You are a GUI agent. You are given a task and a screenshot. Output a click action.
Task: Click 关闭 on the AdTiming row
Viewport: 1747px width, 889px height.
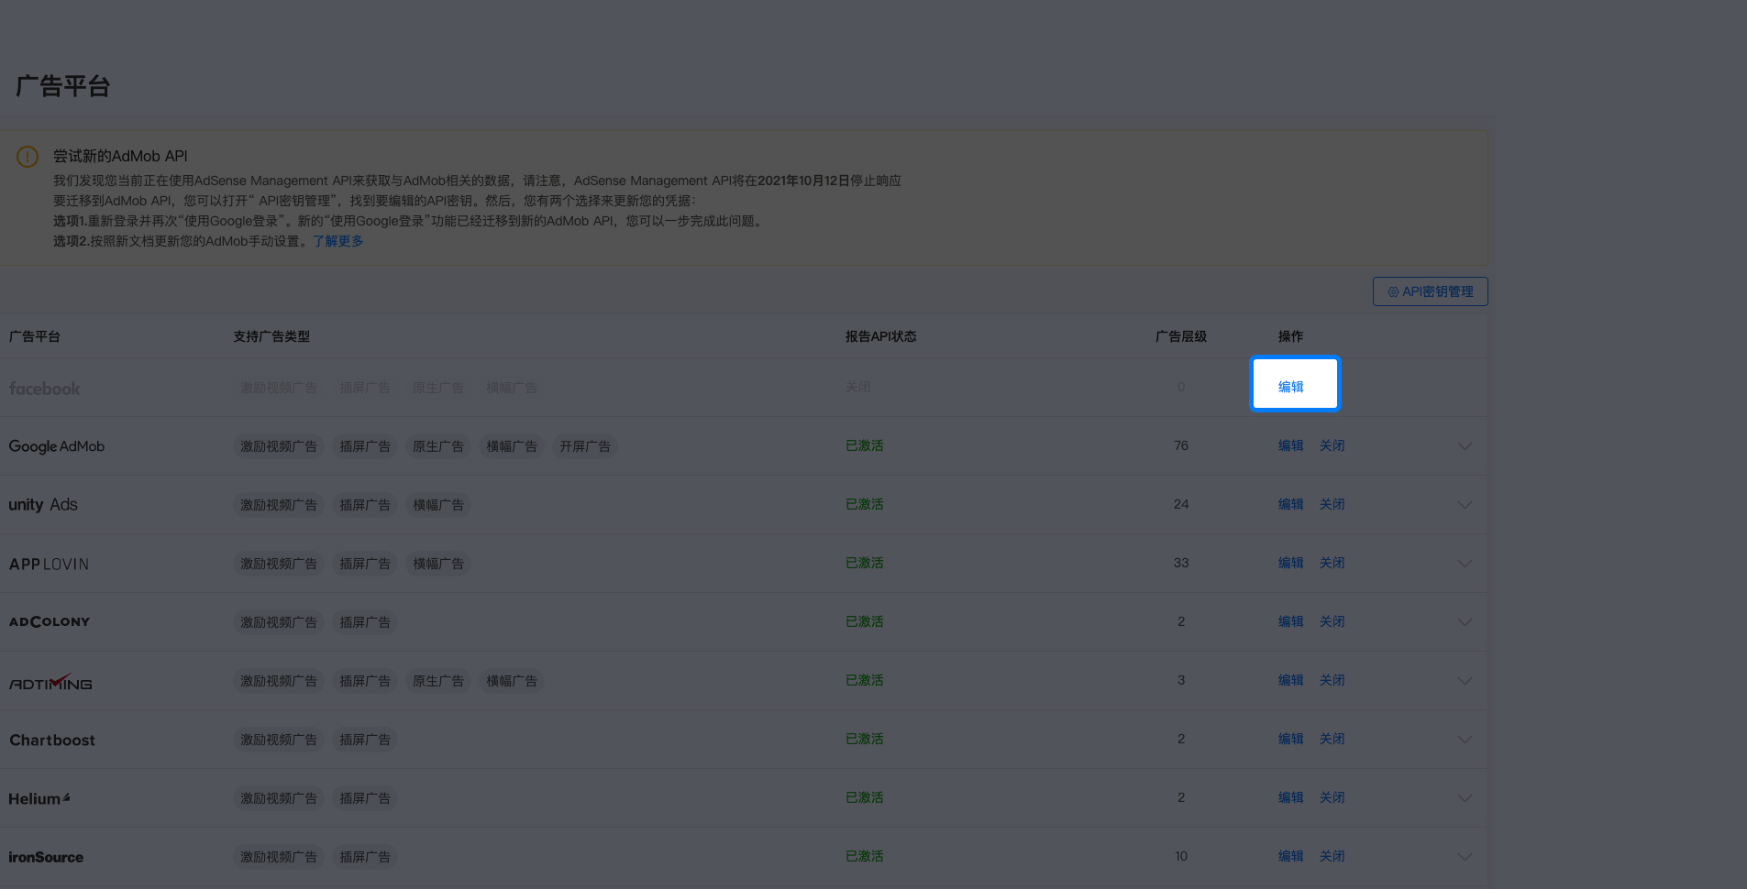click(x=1332, y=680)
